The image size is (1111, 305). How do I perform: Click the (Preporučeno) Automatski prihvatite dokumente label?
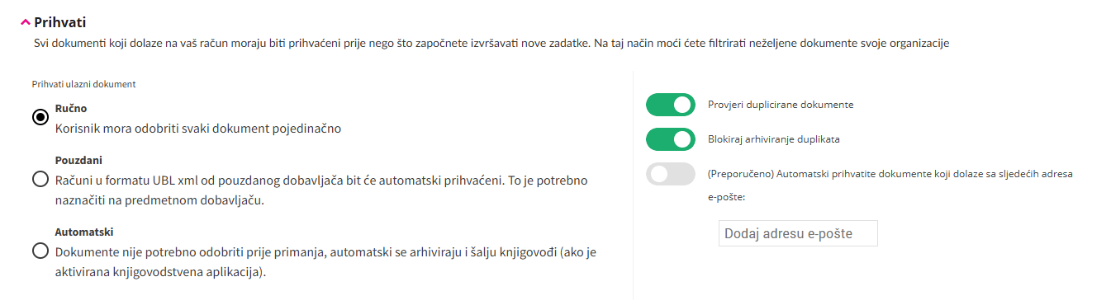pyautogui.click(x=890, y=185)
